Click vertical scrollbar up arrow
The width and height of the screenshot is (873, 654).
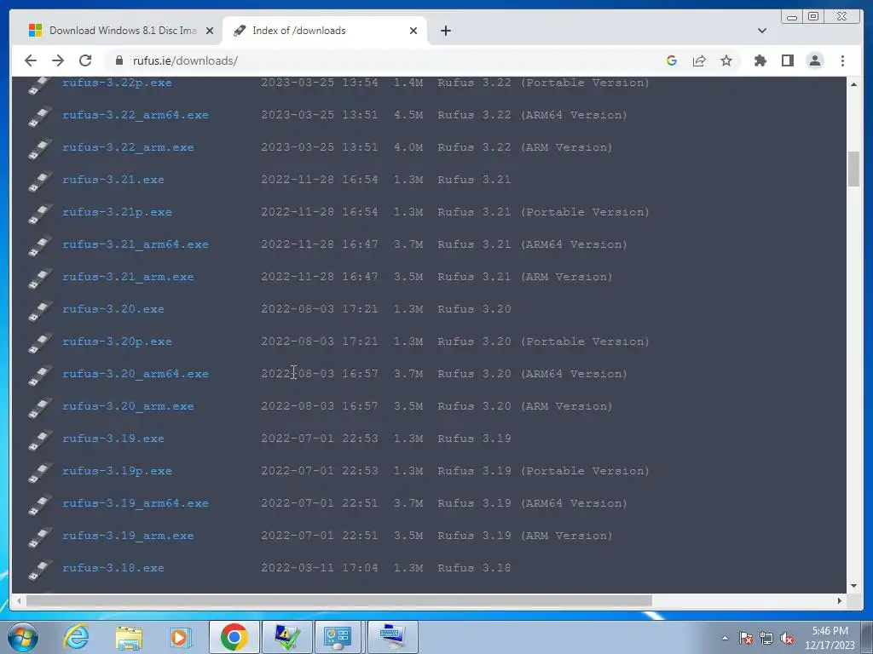click(853, 84)
